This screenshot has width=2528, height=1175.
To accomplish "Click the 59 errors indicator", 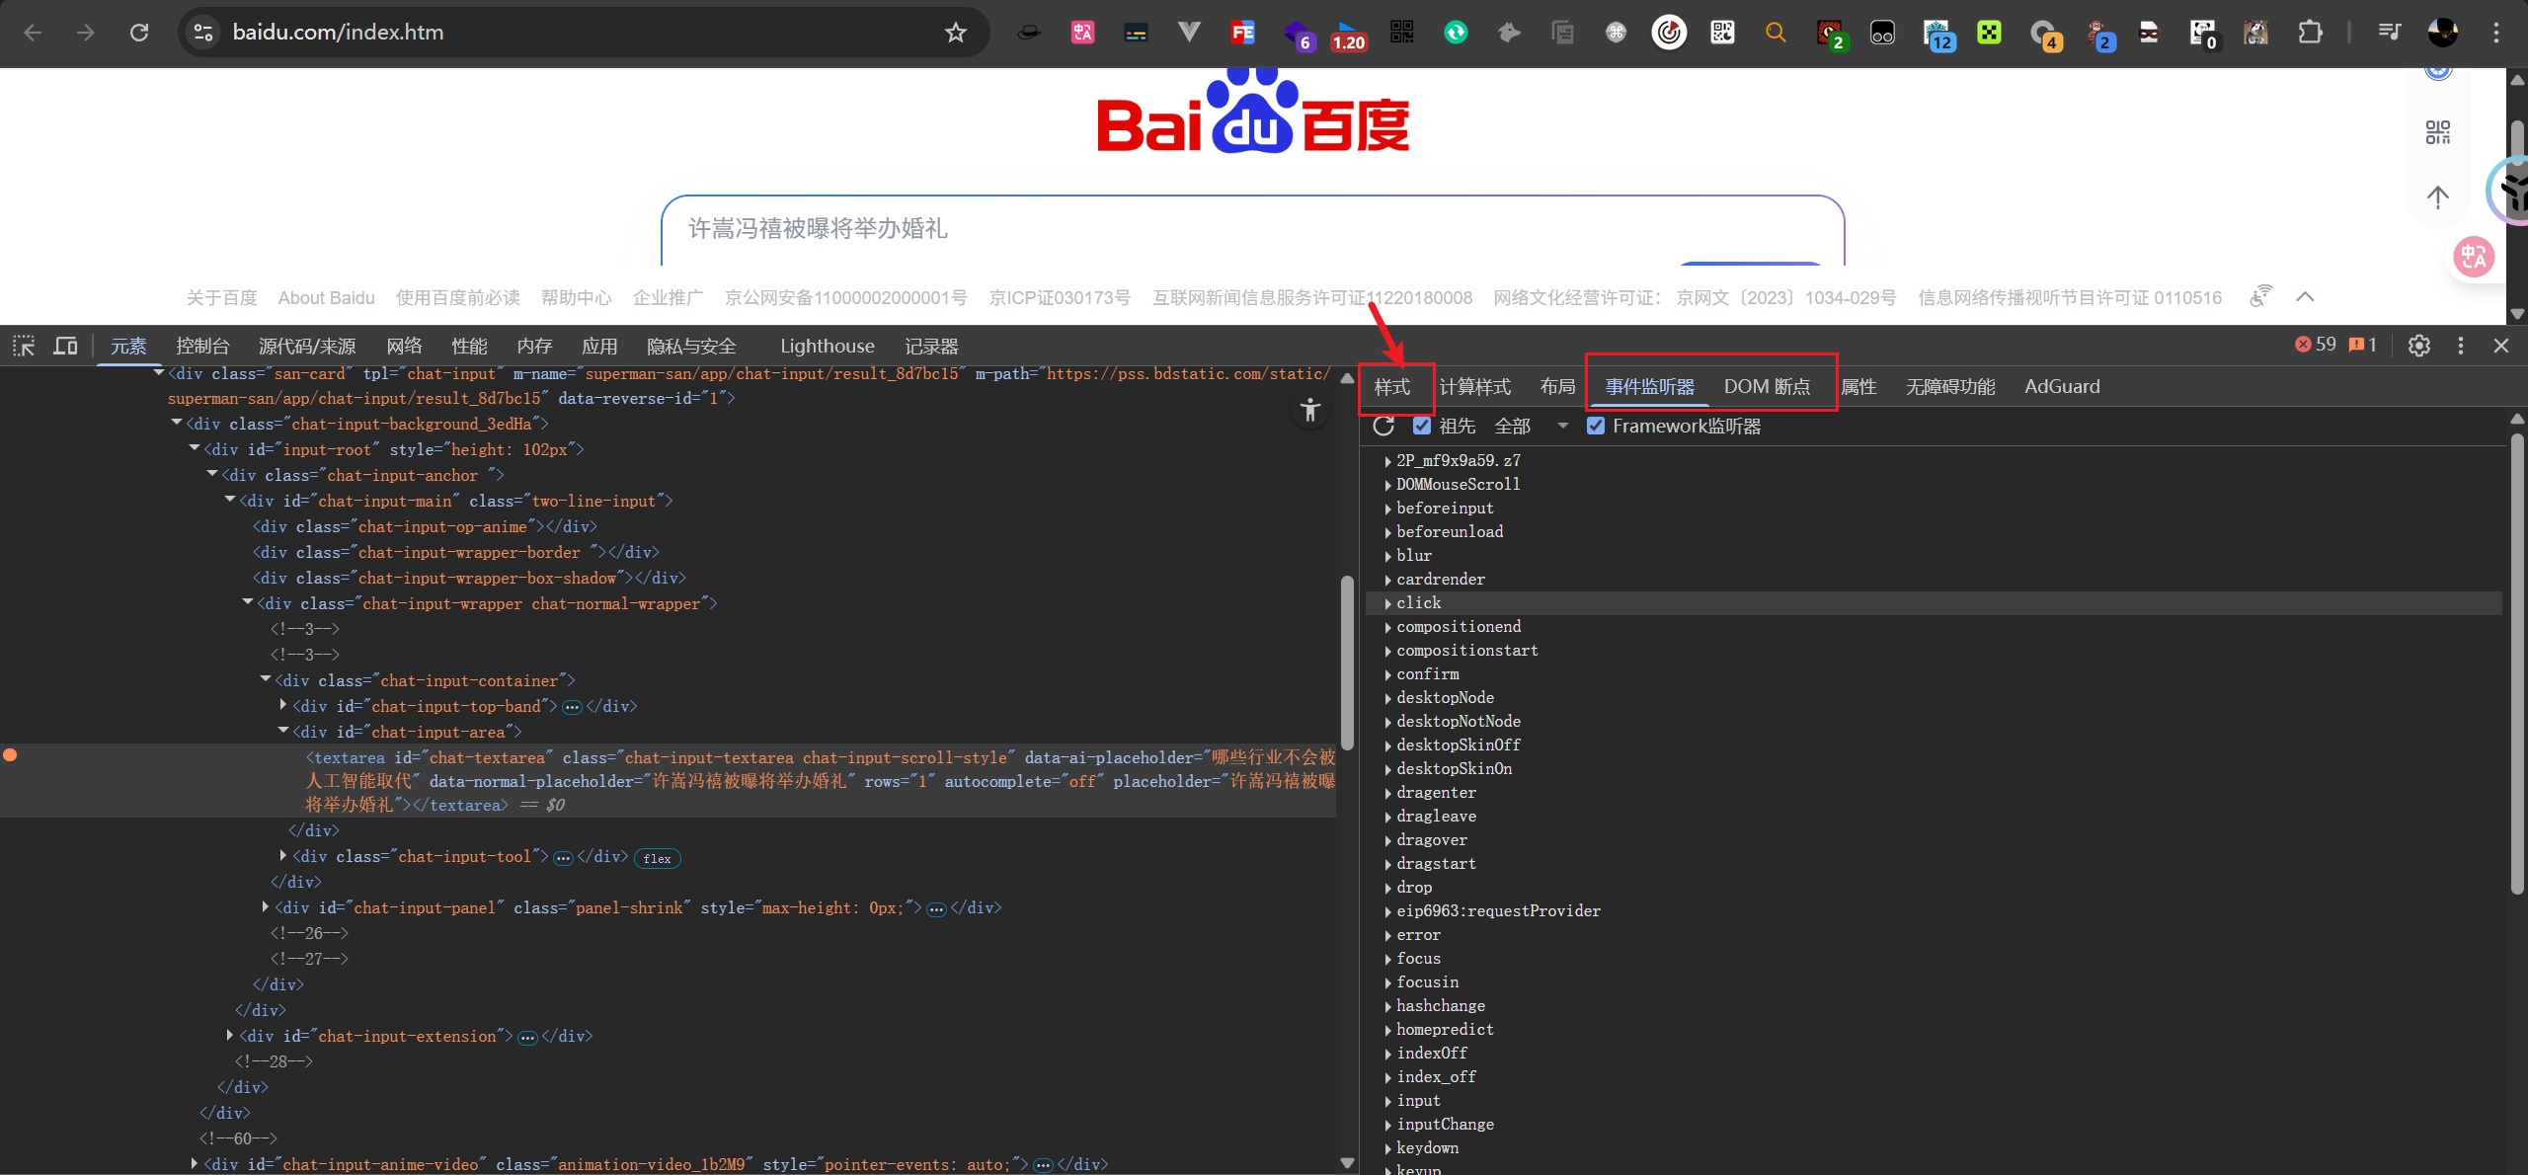I will click(2316, 345).
